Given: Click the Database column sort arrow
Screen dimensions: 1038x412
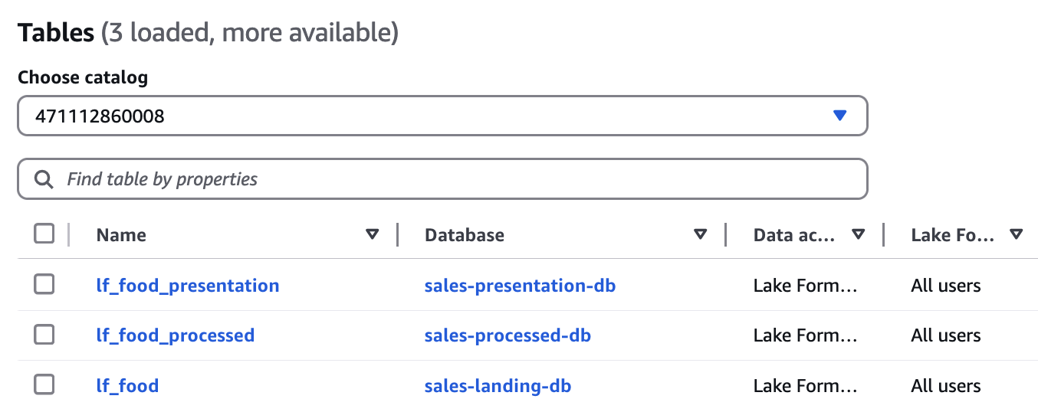Looking at the screenshot, I should [700, 234].
